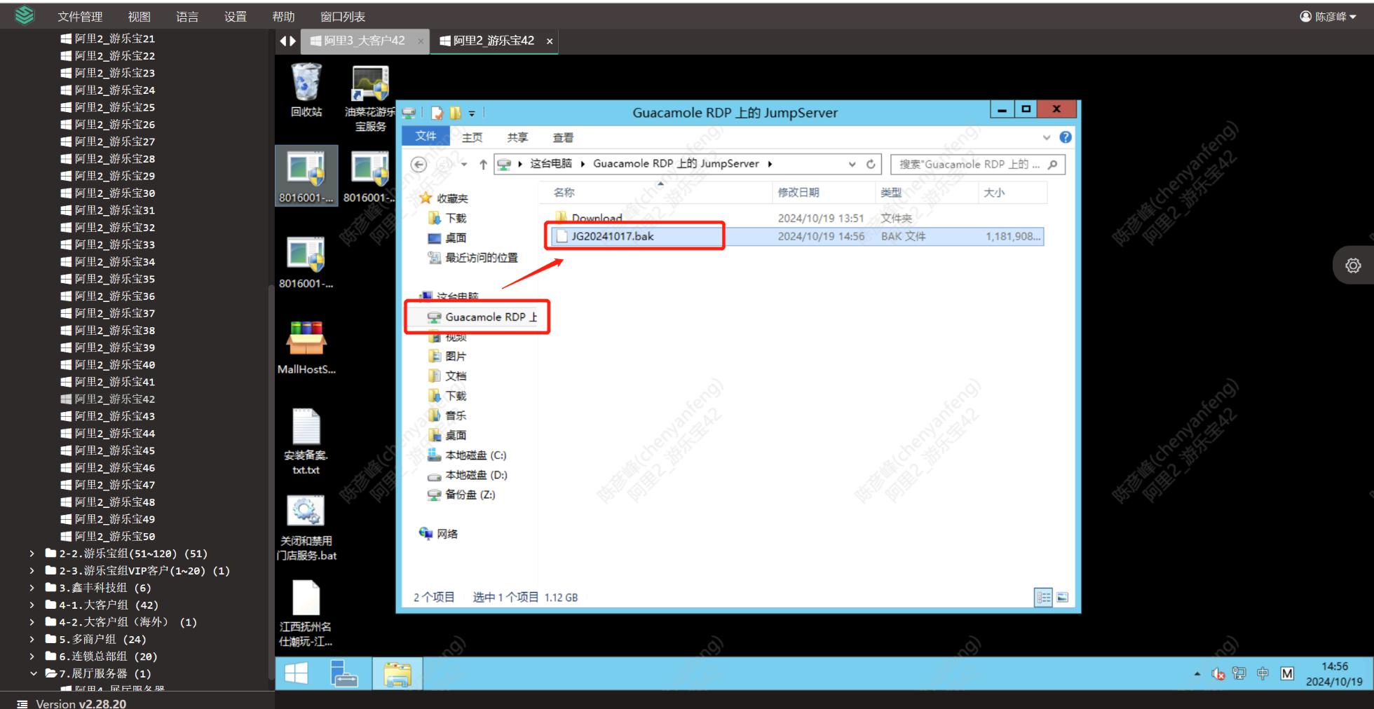The height and width of the screenshot is (709, 1374).
Task: Click the new folder quick access icon
Action: (456, 113)
